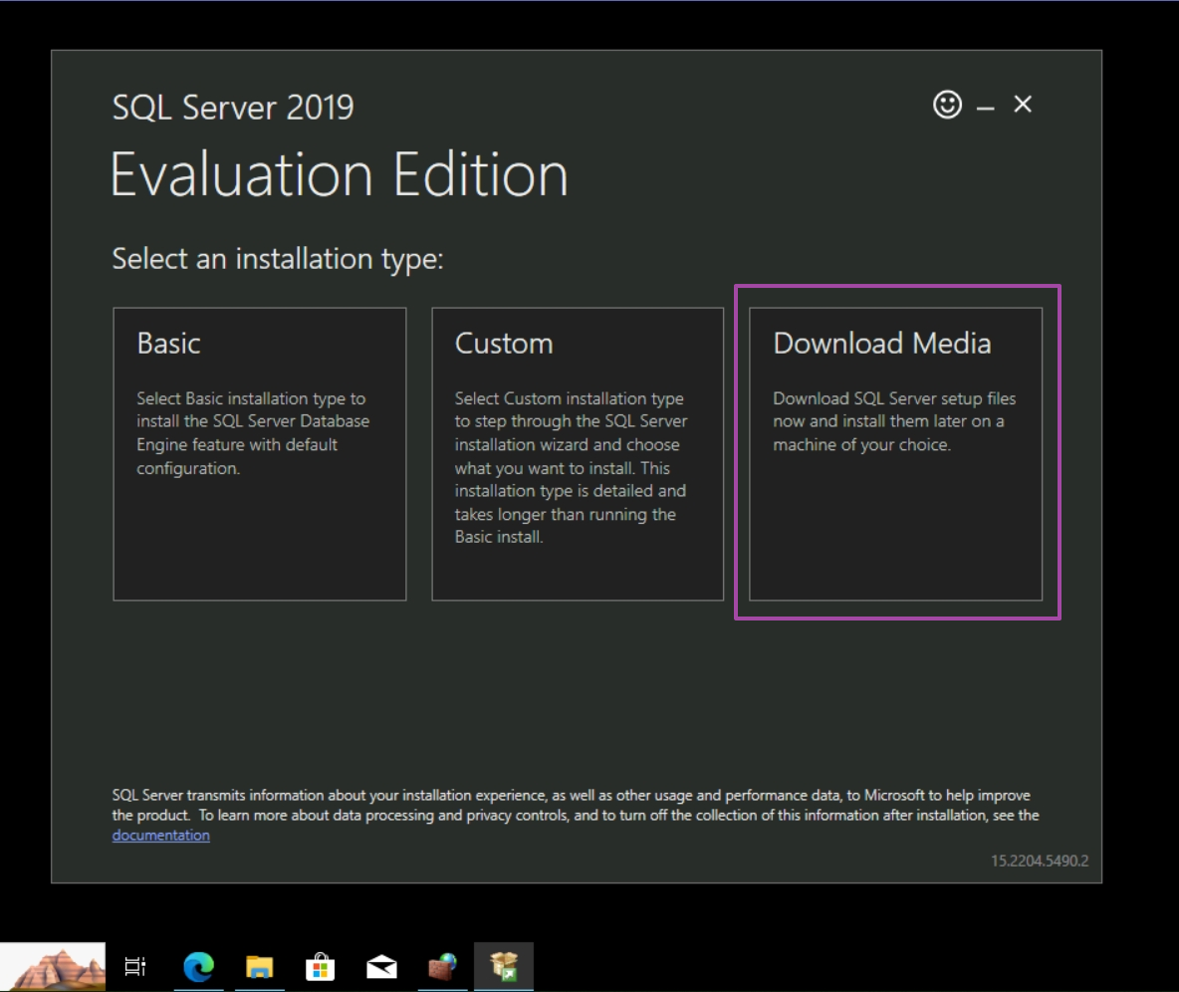The image size is (1179, 992).
Task: Send feedback via the smiley icon
Action: coord(947,105)
